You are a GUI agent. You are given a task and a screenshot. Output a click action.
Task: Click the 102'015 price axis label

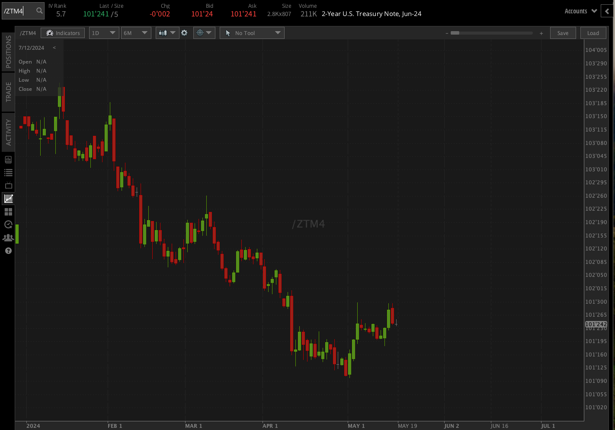click(596, 288)
